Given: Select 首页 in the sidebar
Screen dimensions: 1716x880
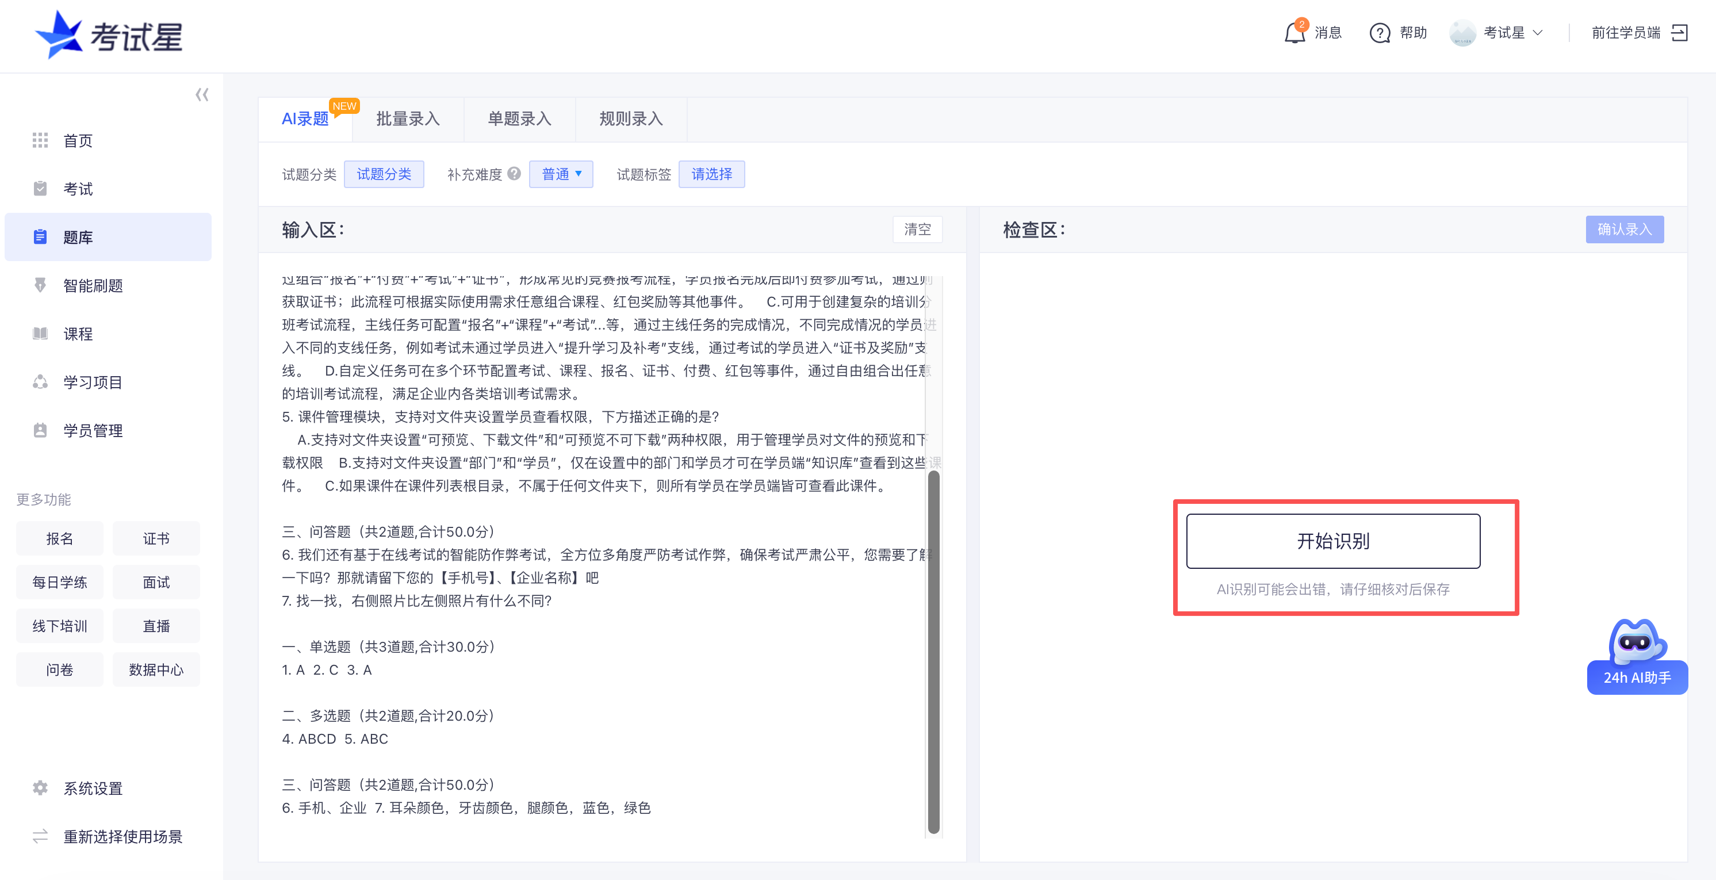Looking at the screenshot, I should point(40,140).
